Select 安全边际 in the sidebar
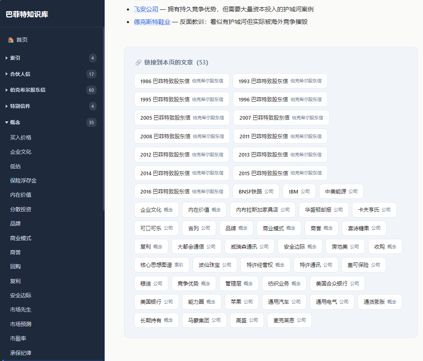Image resolution: width=423 pixels, height=361 pixels. pyautogui.click(x=21, y=295)
